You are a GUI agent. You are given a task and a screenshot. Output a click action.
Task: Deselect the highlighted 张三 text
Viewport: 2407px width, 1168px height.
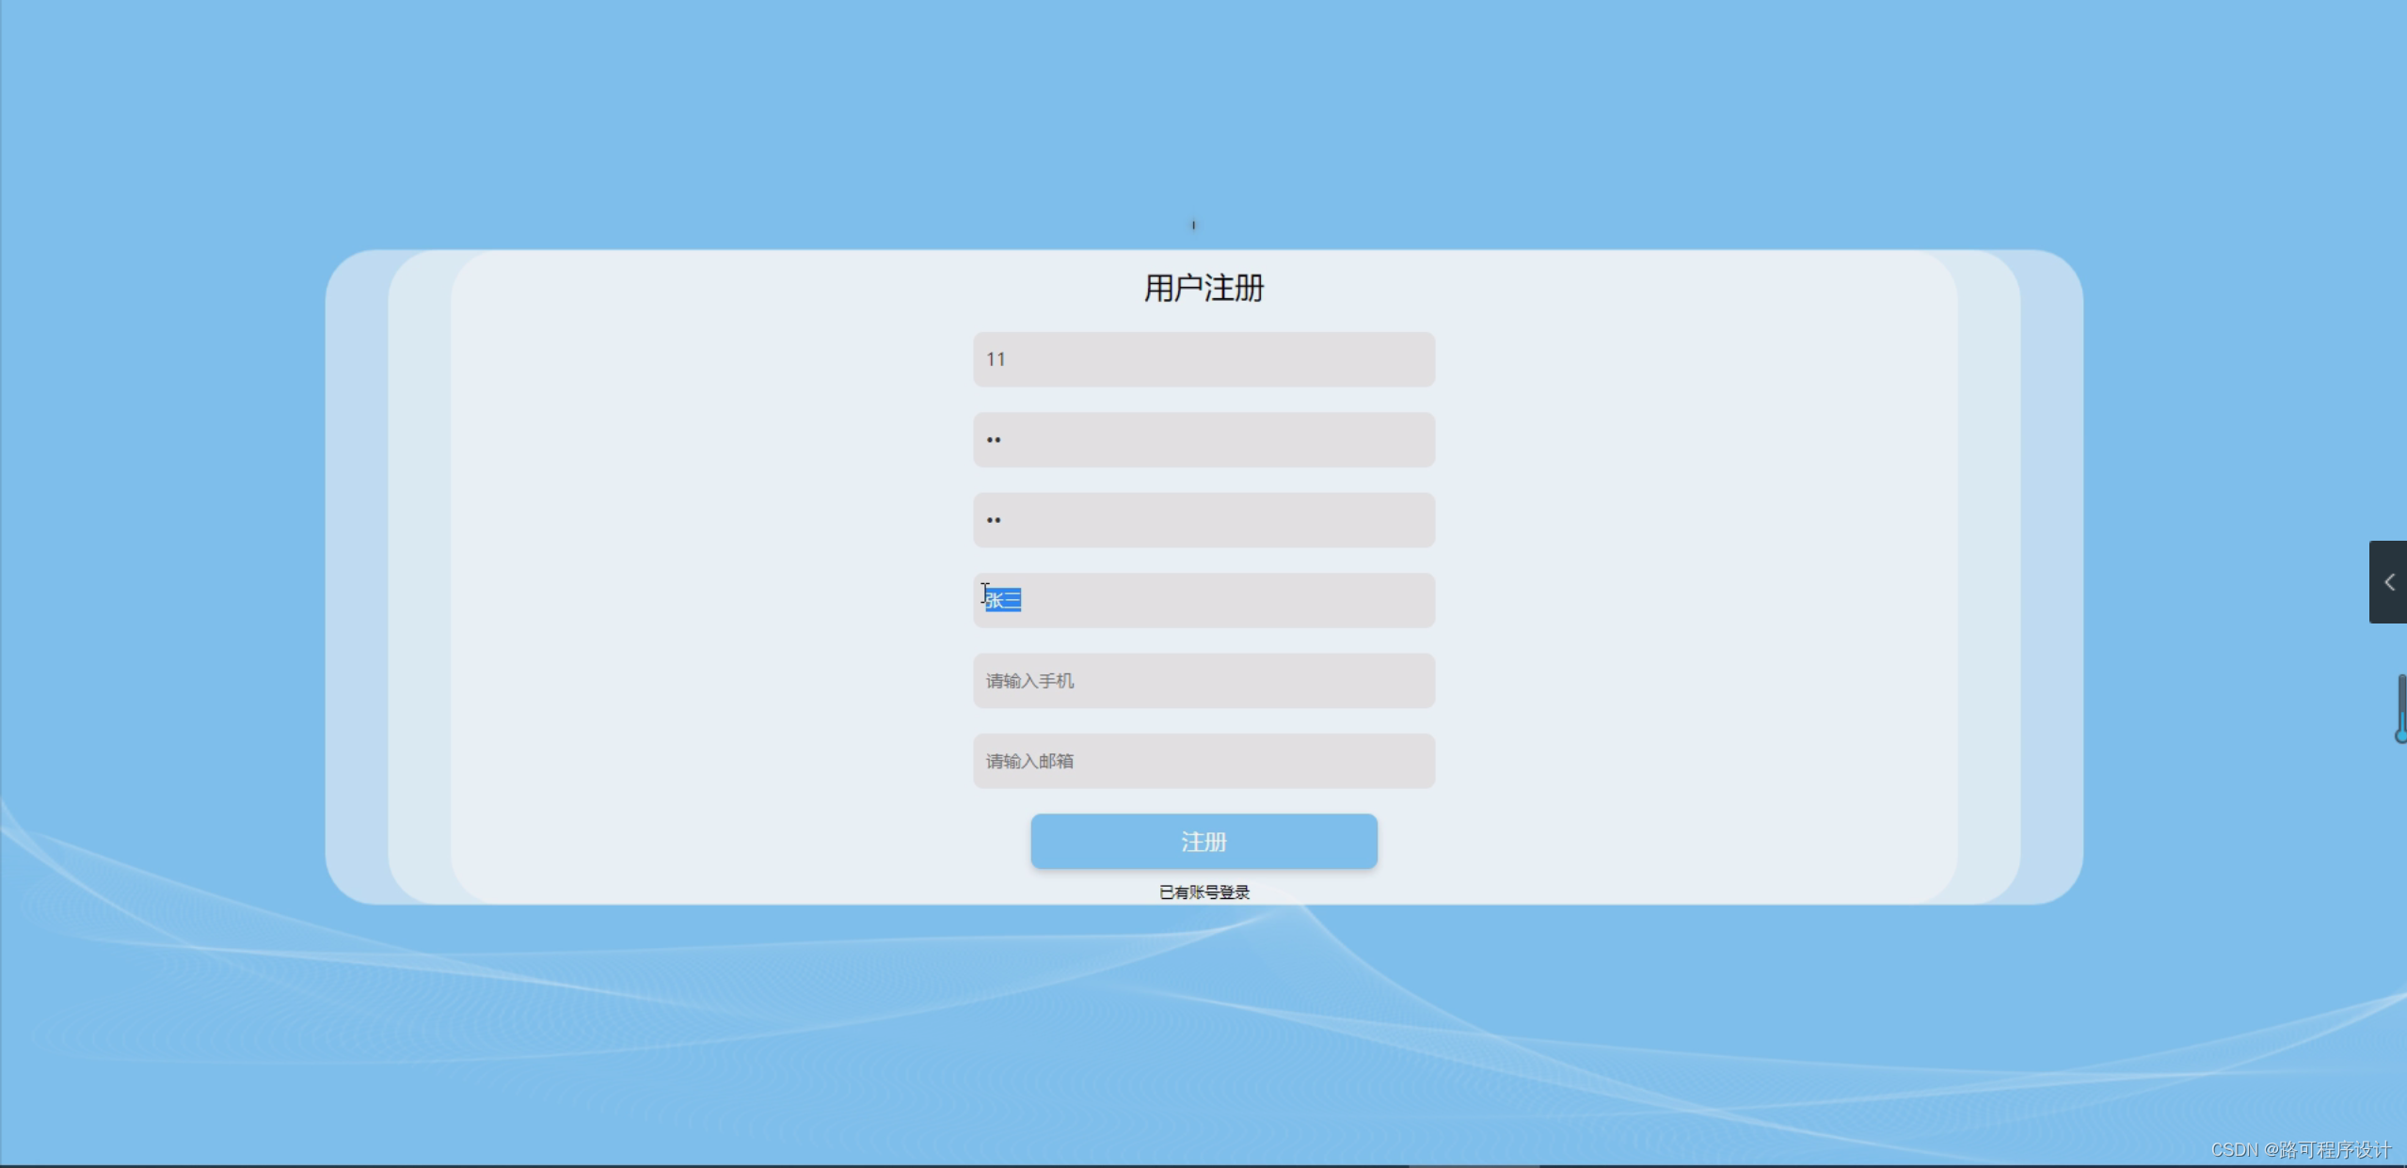pyautogui.click(x=1002, y=599)
